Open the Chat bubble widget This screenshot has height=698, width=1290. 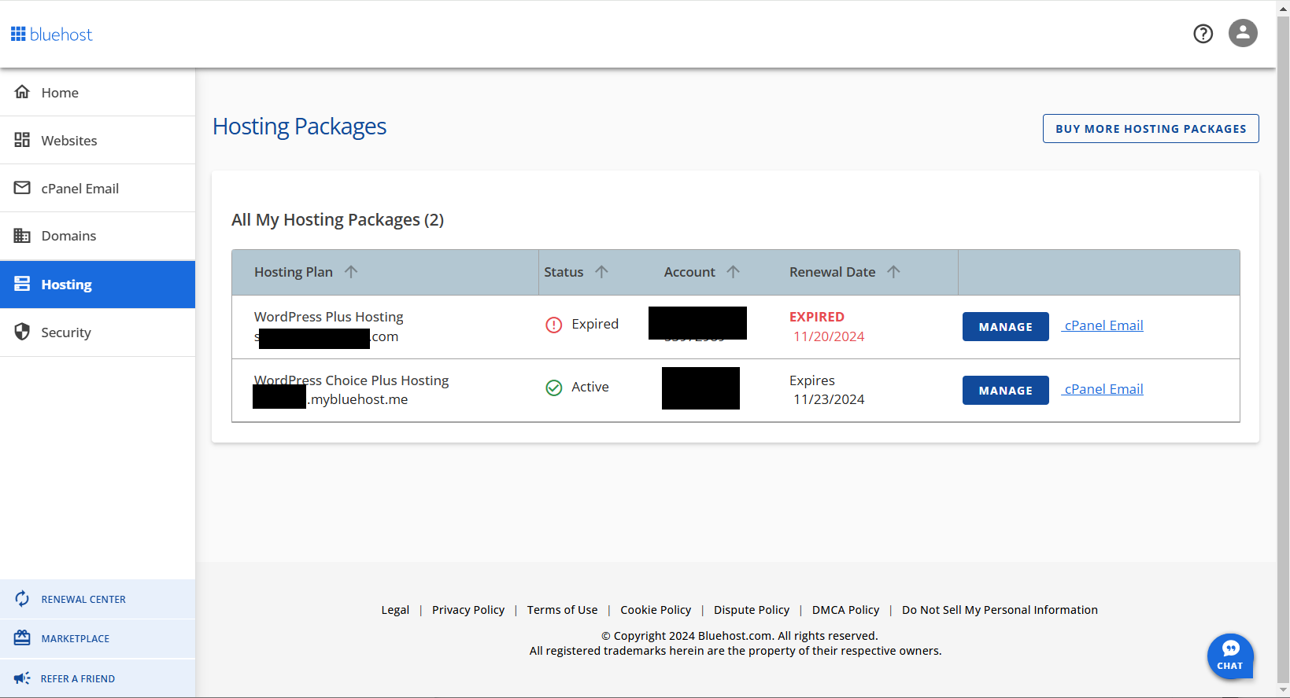click(x=1230, y=656)
